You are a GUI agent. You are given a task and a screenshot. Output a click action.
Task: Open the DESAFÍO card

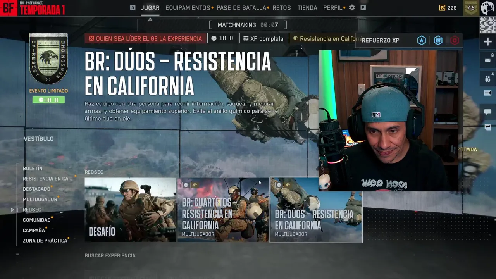130,210
